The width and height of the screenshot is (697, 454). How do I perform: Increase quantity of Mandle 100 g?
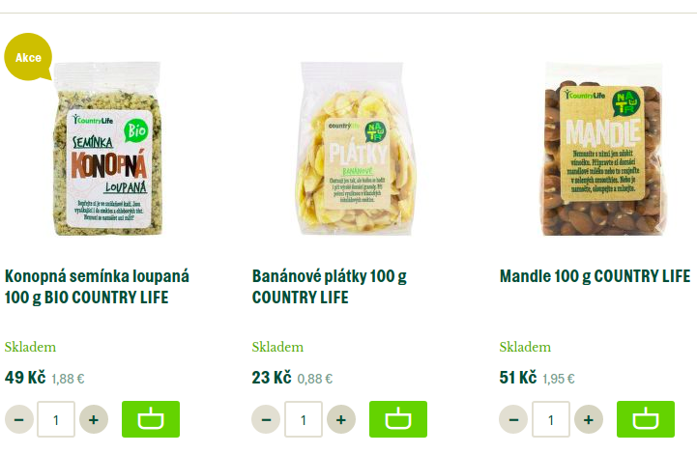pos(589,419)
